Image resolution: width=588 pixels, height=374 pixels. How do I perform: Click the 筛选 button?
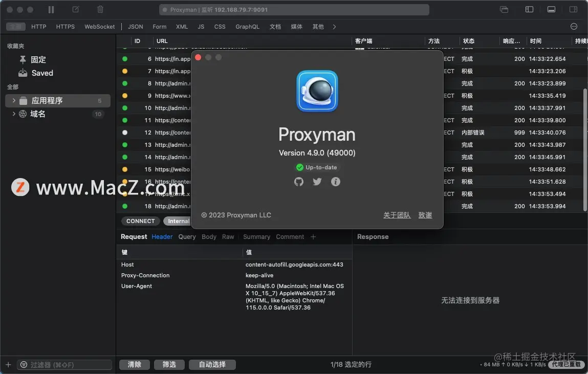point(169,365)
